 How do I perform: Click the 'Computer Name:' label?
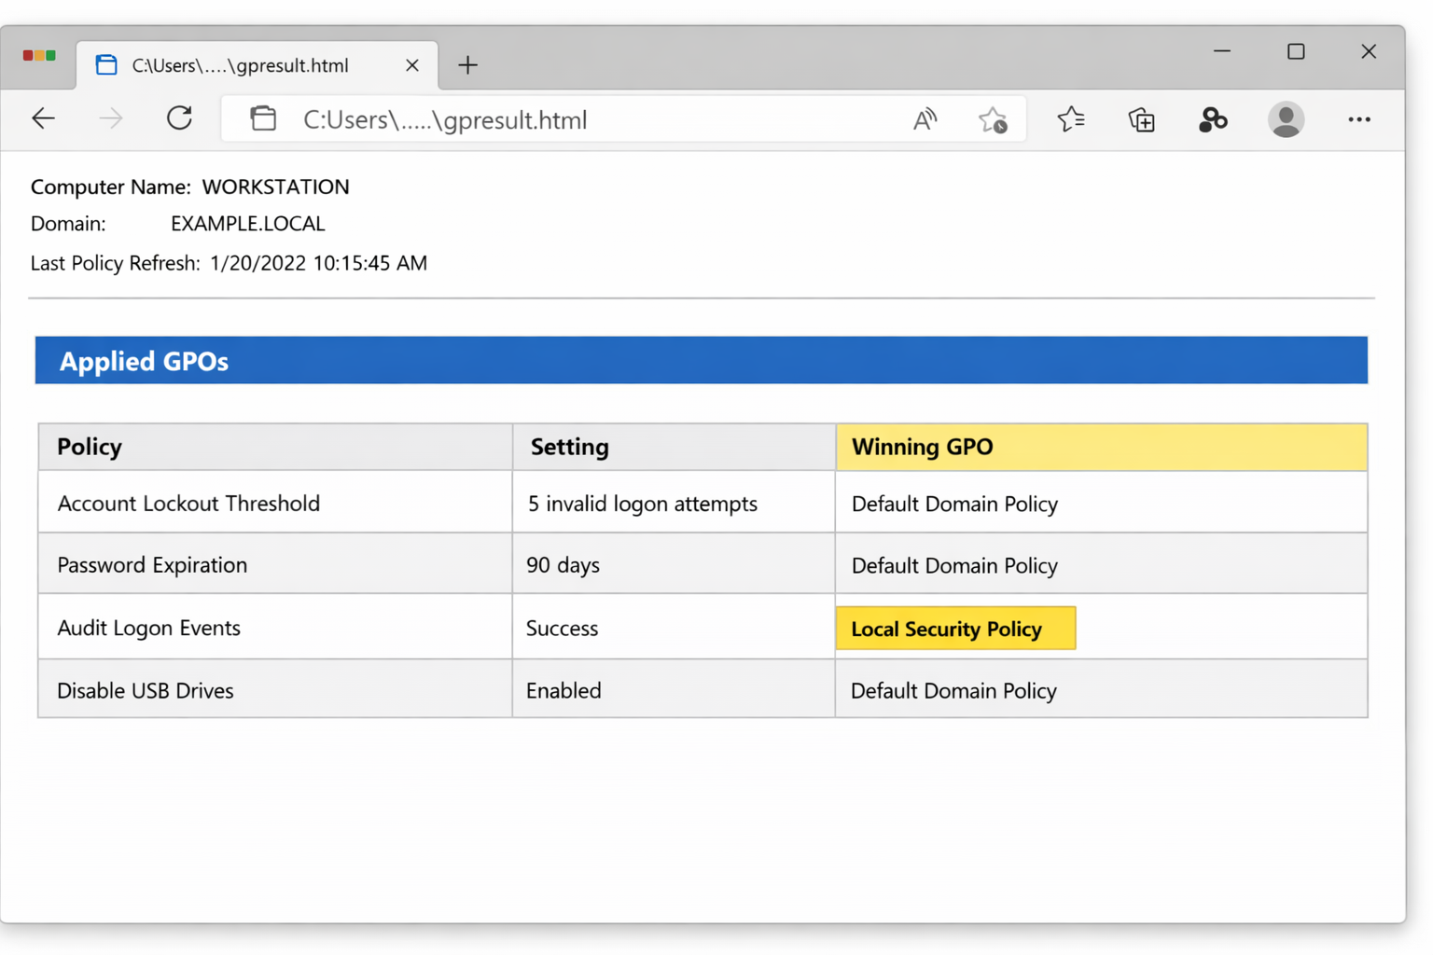pos(110,187)
